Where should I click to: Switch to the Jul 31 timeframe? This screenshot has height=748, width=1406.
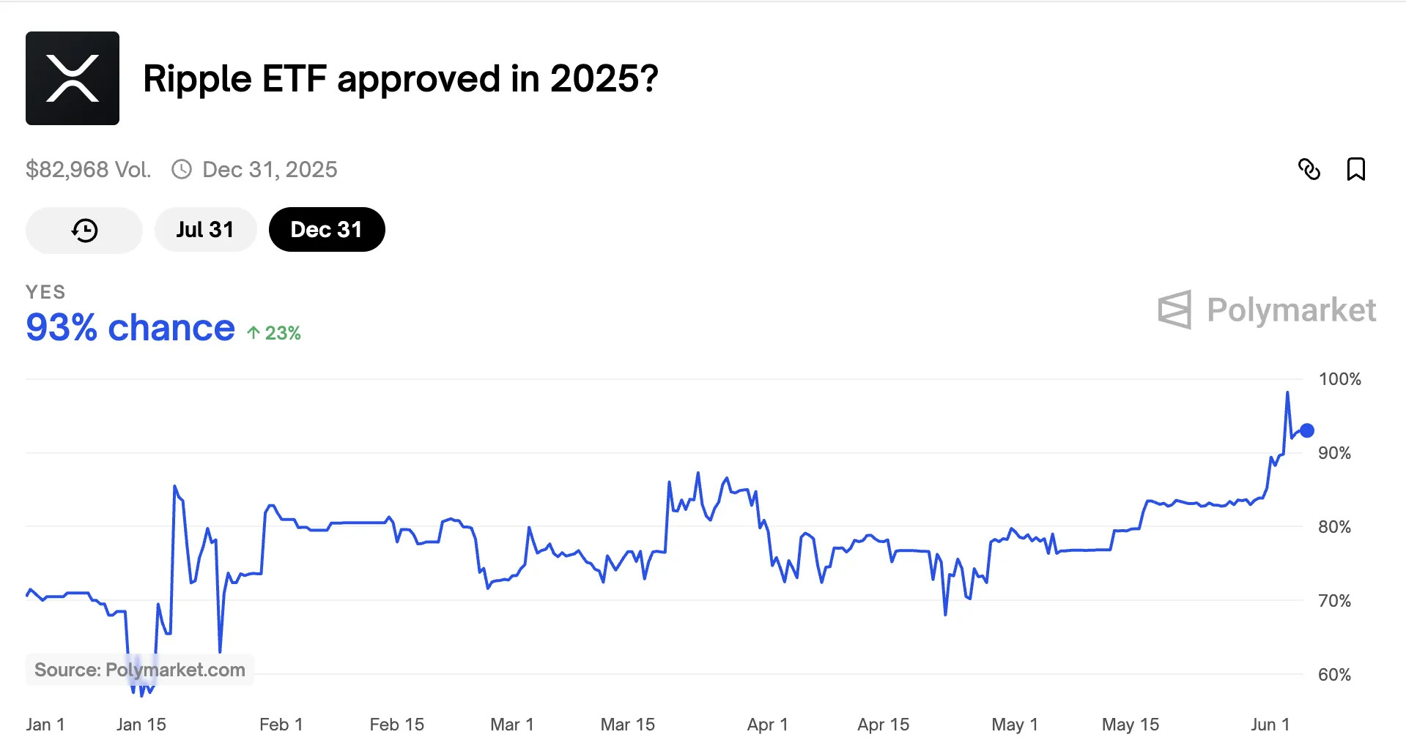tap(205, 229)
